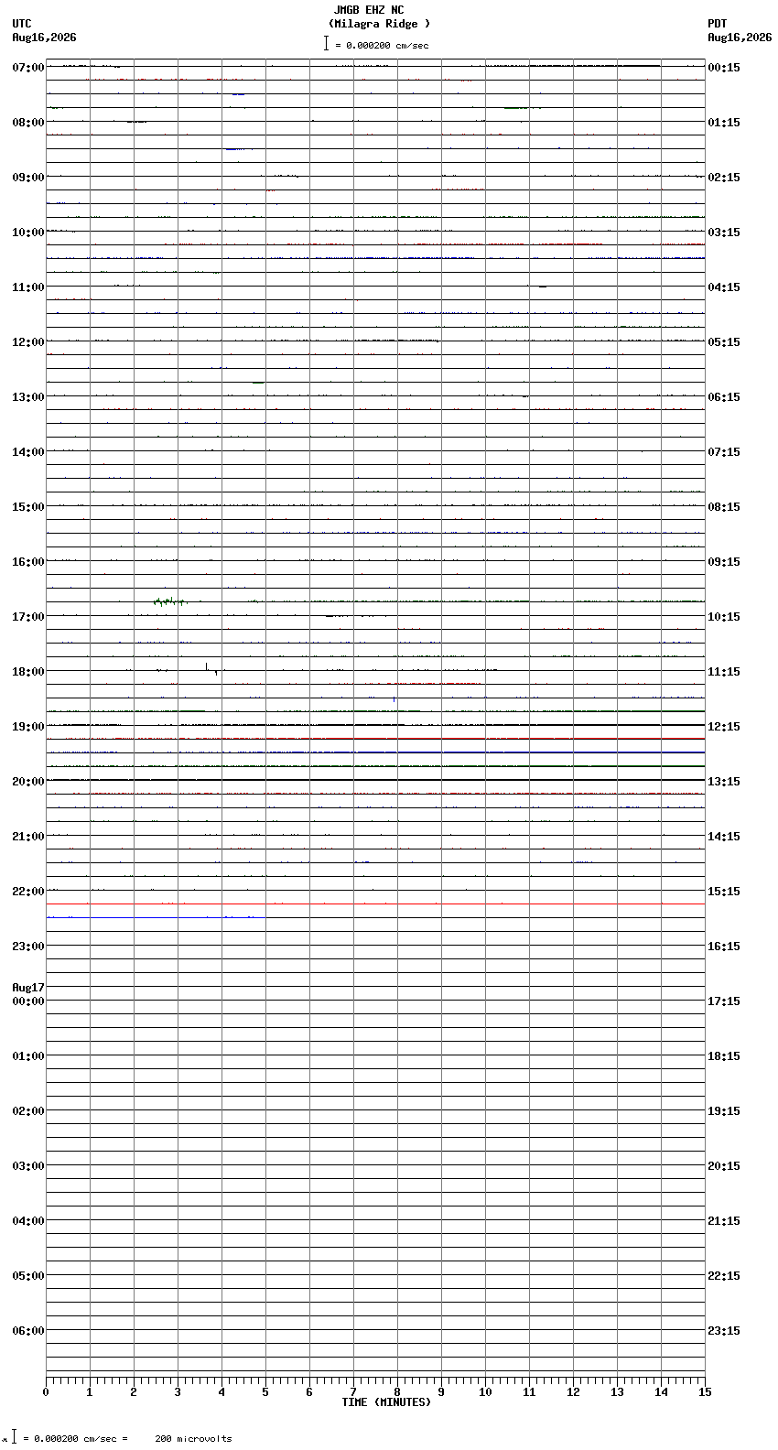Click the 03:00 UTC time label
The height and width of the screenshot is (1450, 778).
(28, 1166)
